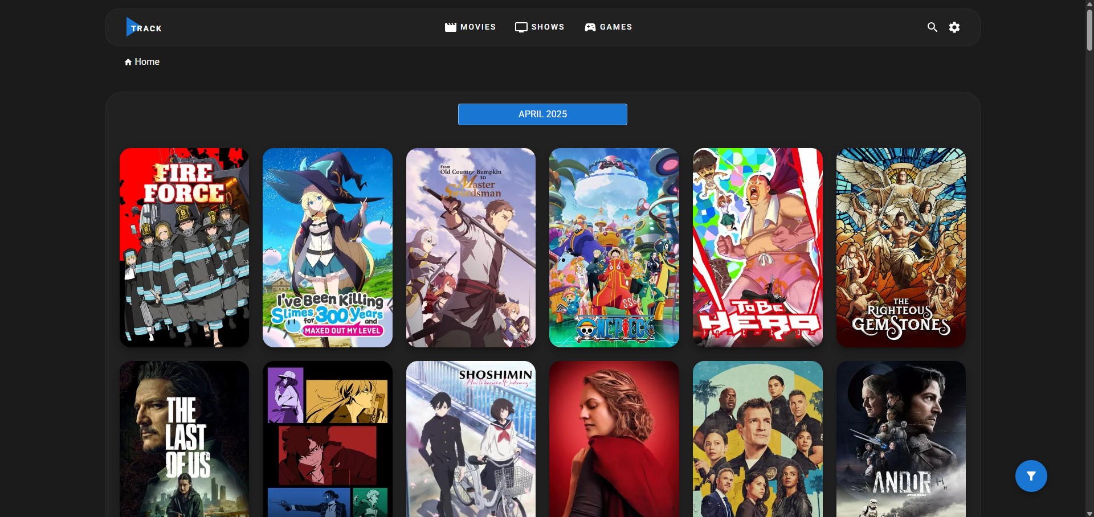1094x517 pixels.
Task: Open The Righteous Gemstones poster
Action: (x=901, y=248)
